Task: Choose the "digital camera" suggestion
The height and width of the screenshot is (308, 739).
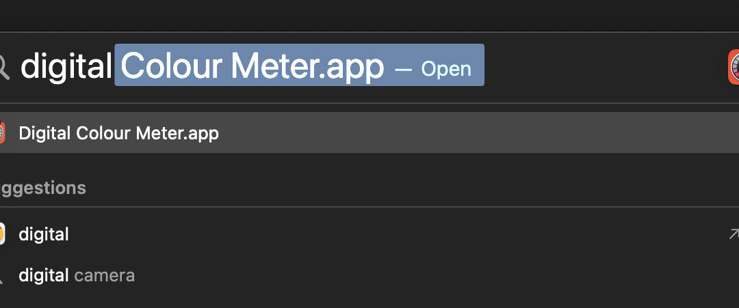Action: pos(77,275)
